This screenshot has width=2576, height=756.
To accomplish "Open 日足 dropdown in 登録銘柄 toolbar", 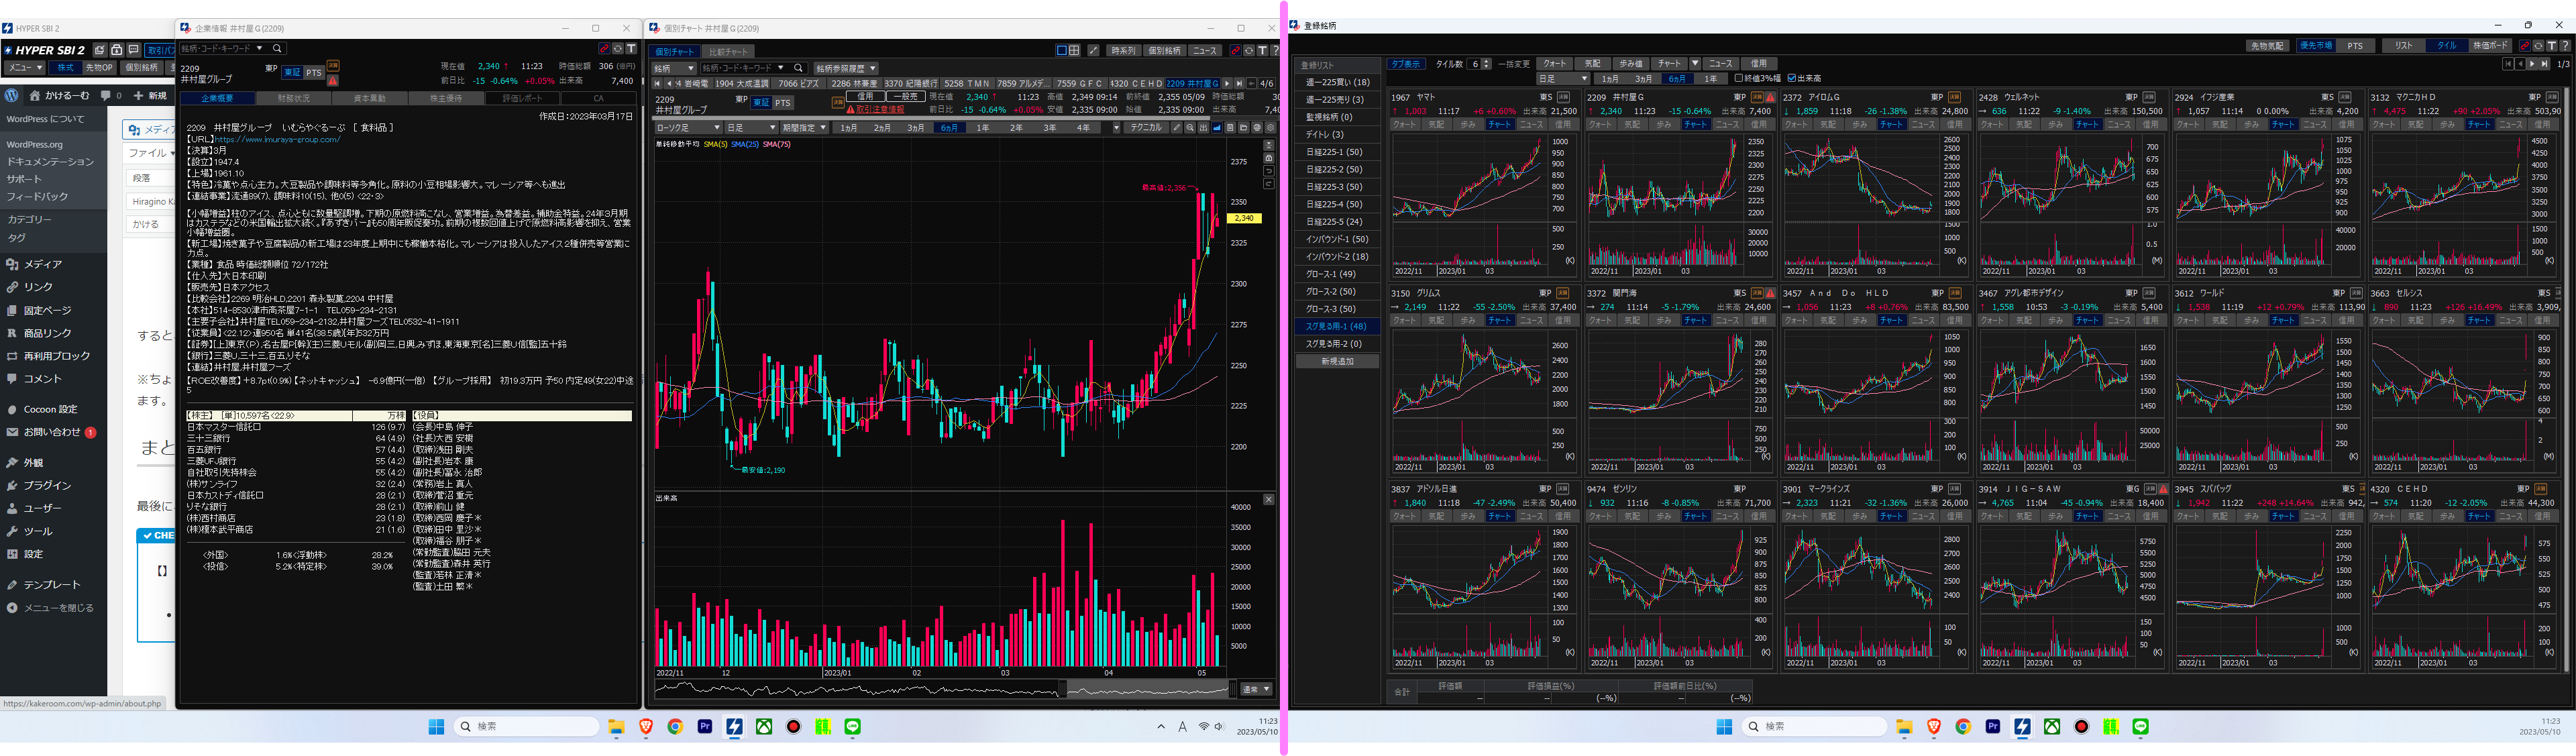I will coord(1562,78).
